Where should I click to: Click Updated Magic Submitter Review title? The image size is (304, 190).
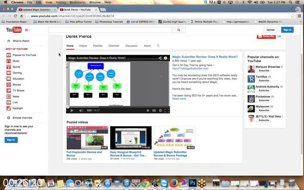[170, 154]
